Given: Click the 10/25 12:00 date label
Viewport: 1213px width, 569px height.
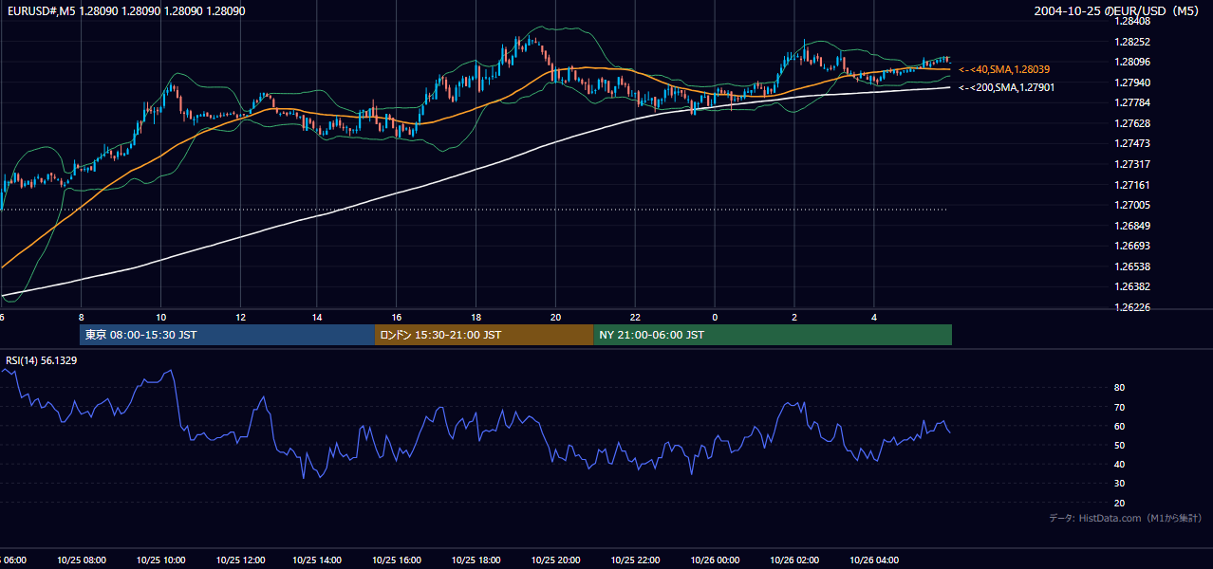Looking at the screenshot, I should click(239, 560).
